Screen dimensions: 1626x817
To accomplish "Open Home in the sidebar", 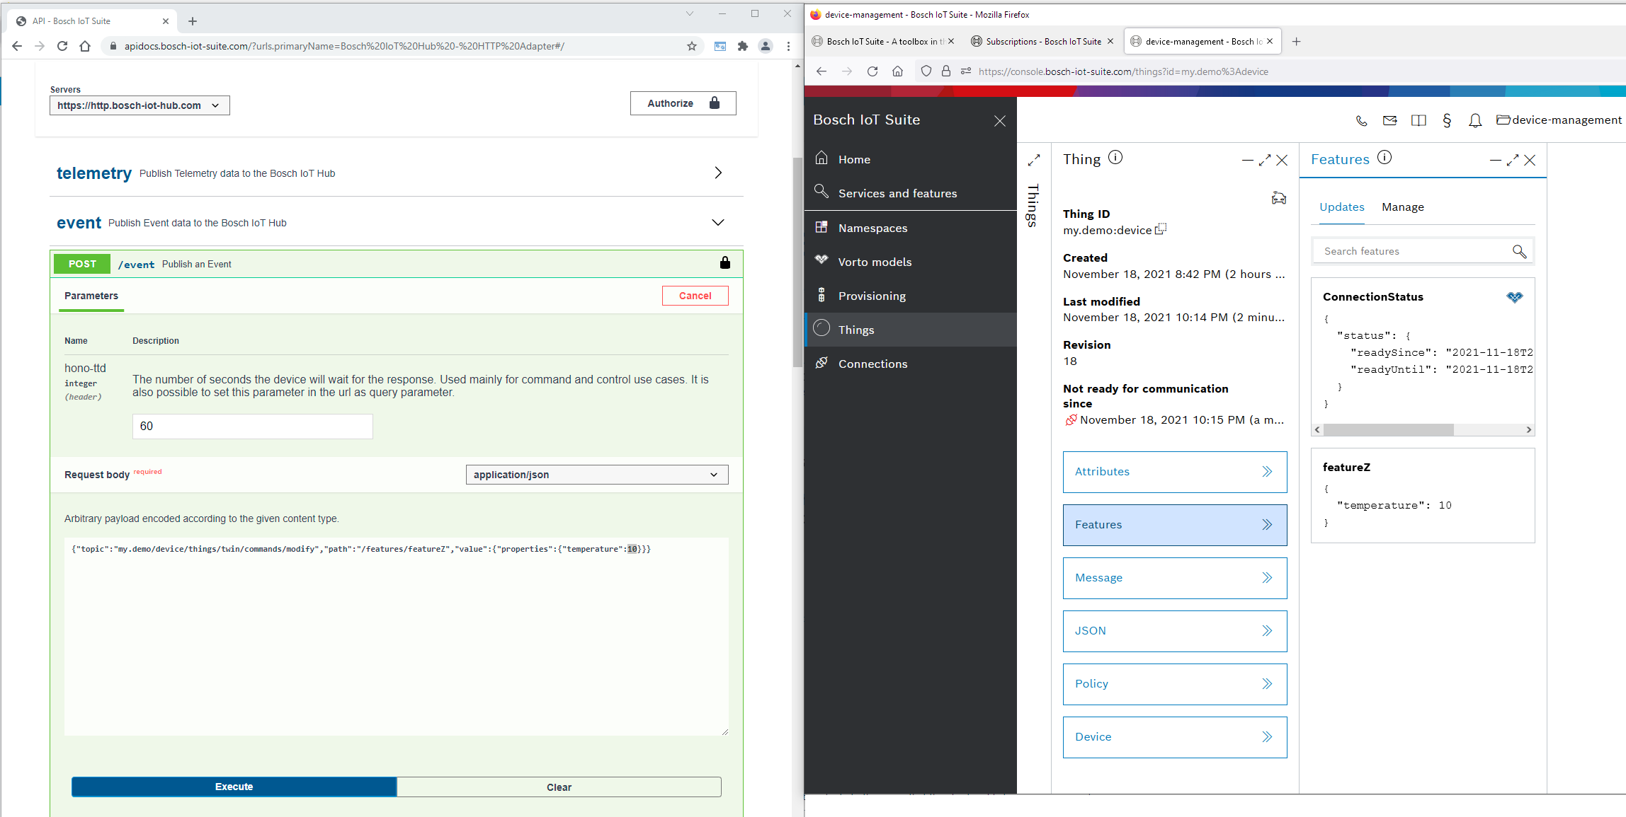I will tap(911, 160).
